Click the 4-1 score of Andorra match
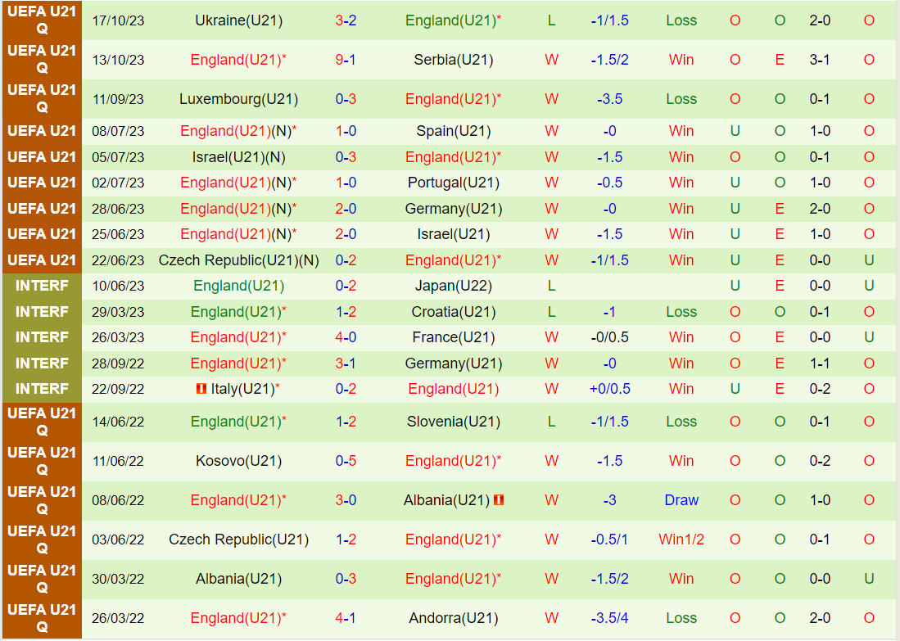The height and width of the screenshot is (641, 900). 346,619
